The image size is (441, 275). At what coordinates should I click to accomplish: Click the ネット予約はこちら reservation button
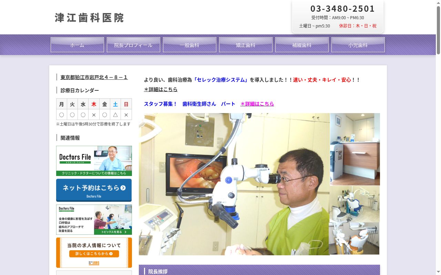pos(94,190)
